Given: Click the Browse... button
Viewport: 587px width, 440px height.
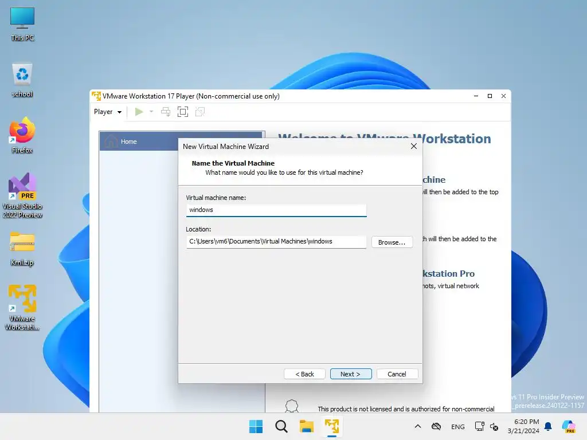Looking at the screenshot, I should coord(392,242).
